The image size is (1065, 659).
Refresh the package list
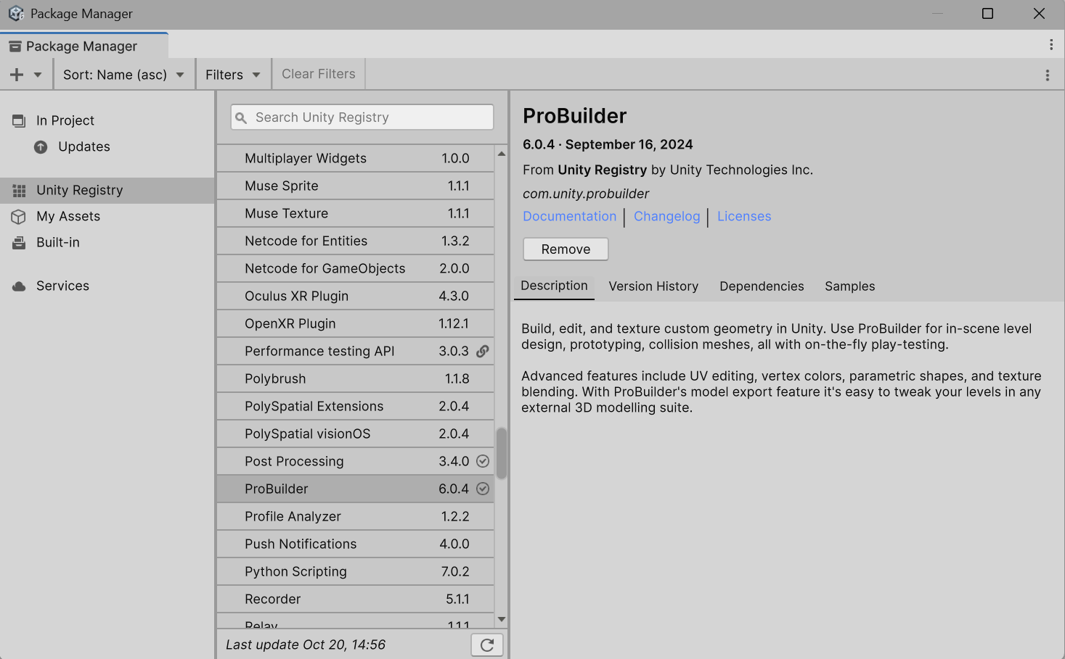tap(487, 645)
